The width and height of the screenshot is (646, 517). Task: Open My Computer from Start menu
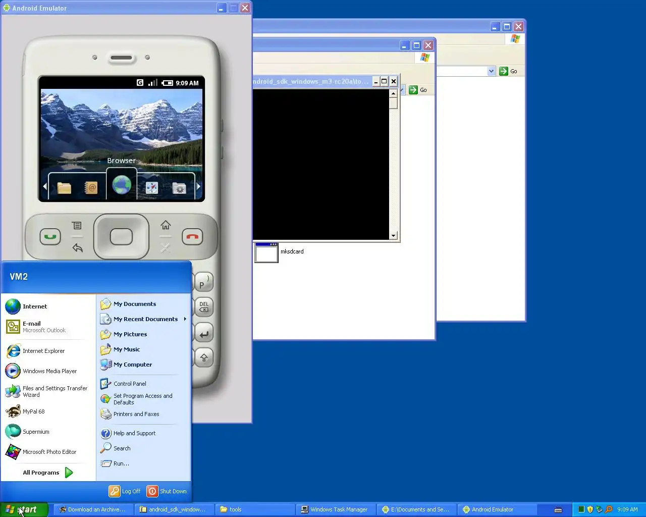point(143,365)
